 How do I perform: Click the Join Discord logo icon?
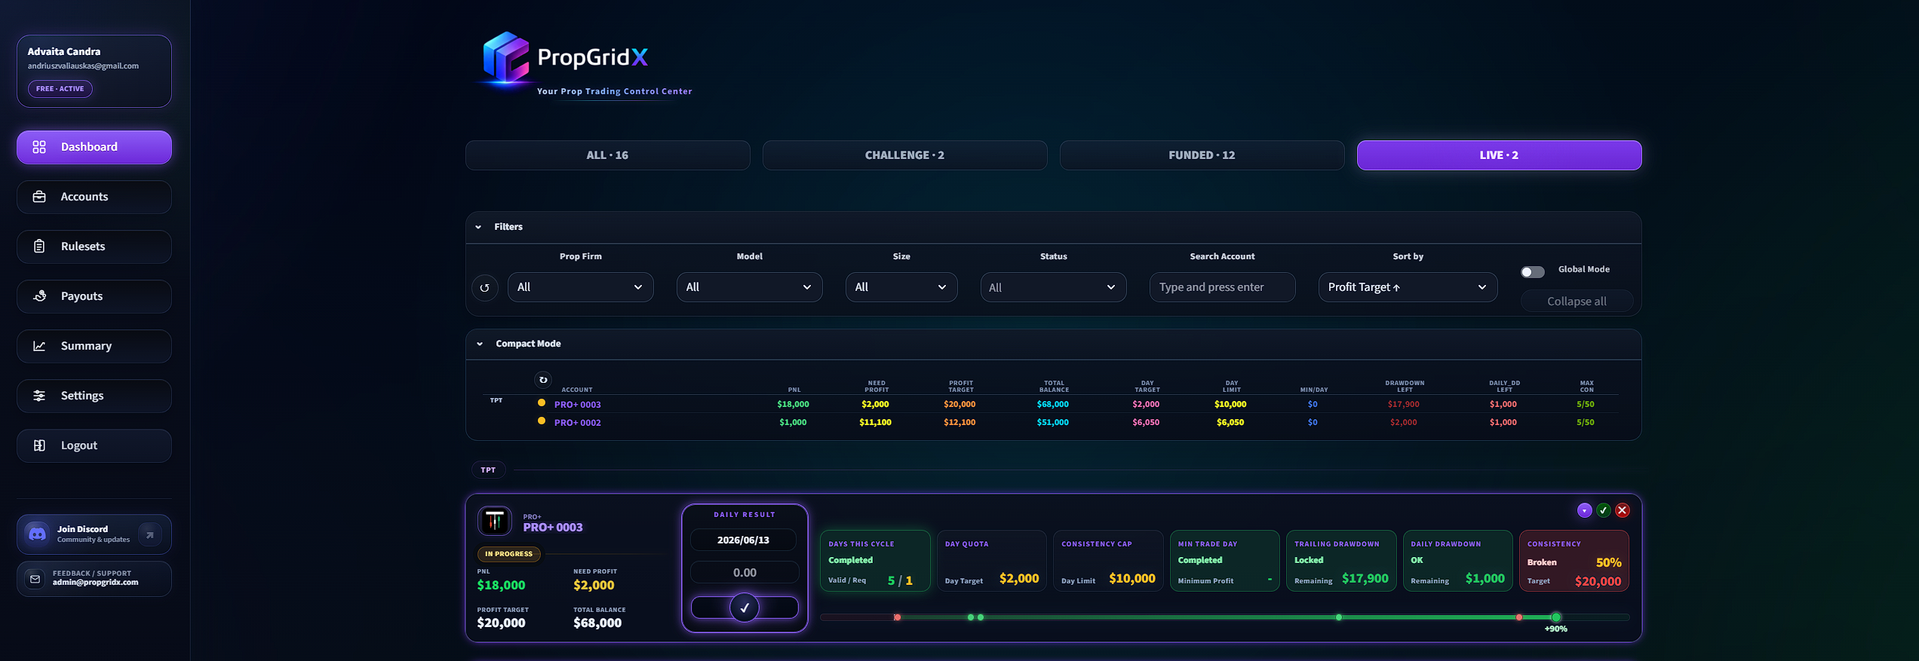(37, 534)
